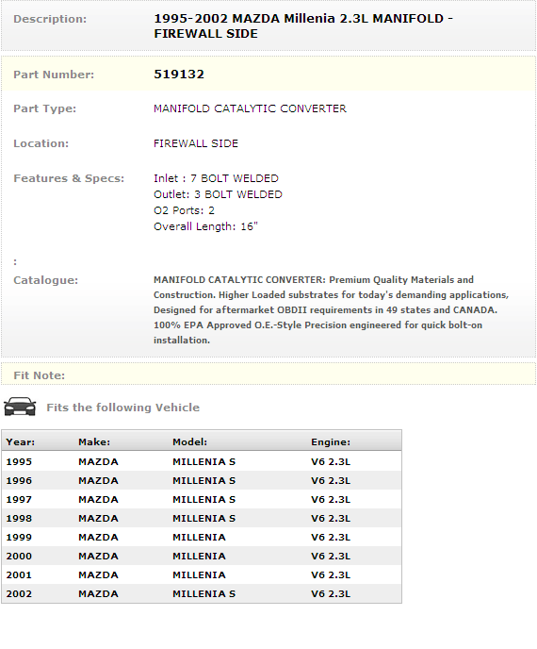Click the Year column header
This screenshot has height=649, width=537.
coord(21,442)
